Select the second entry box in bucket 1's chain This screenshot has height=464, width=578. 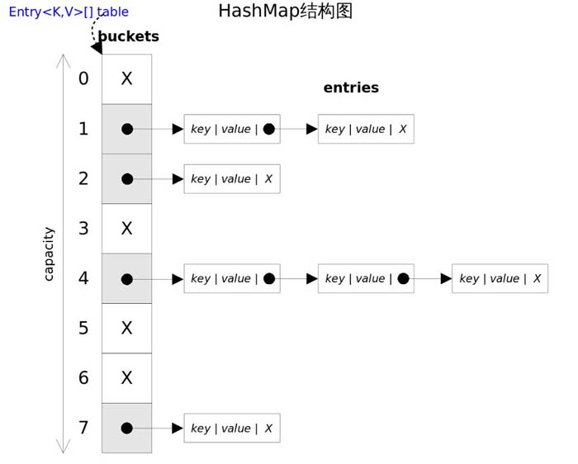(x=366, y=129)
